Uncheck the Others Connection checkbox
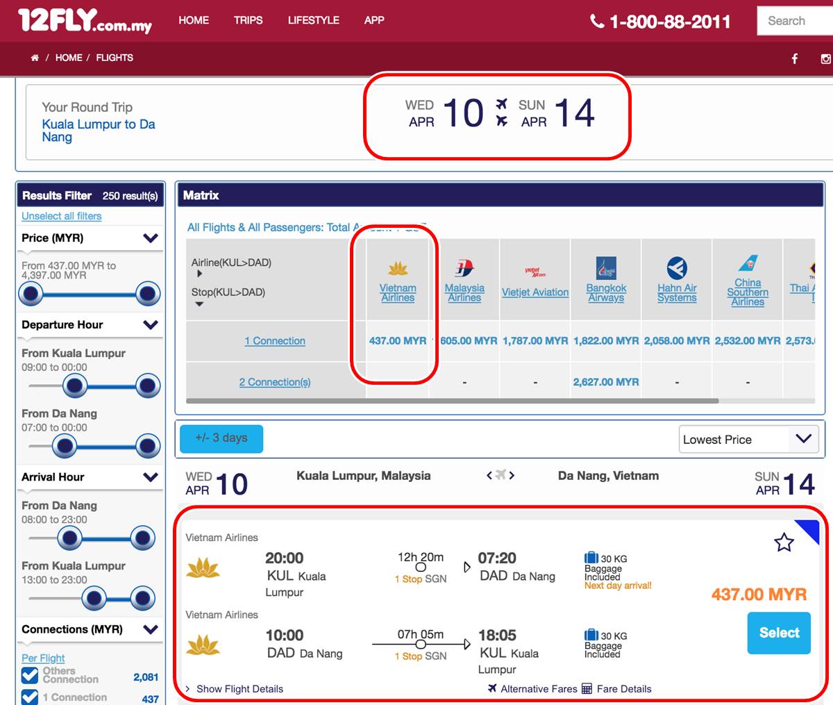833x705 pixels. tap(30, 675)
